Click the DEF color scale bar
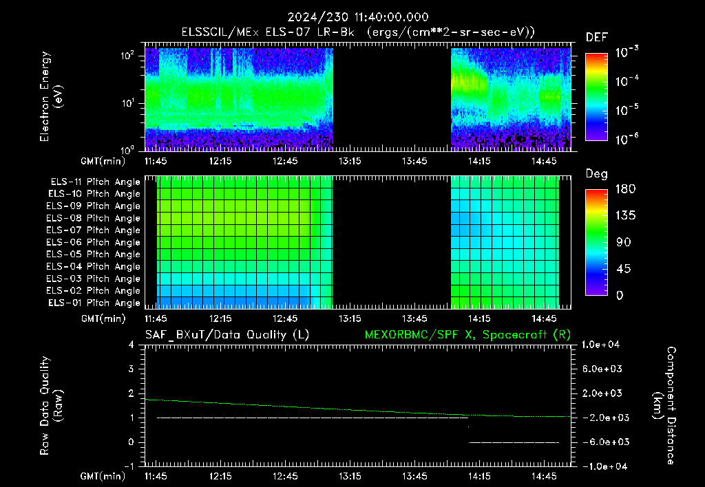705x487 pixels. tap(596, 97)
